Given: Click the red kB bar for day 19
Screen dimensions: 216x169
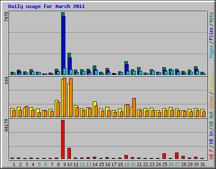Looking at the screenshot, I should [x=126, y=157].
